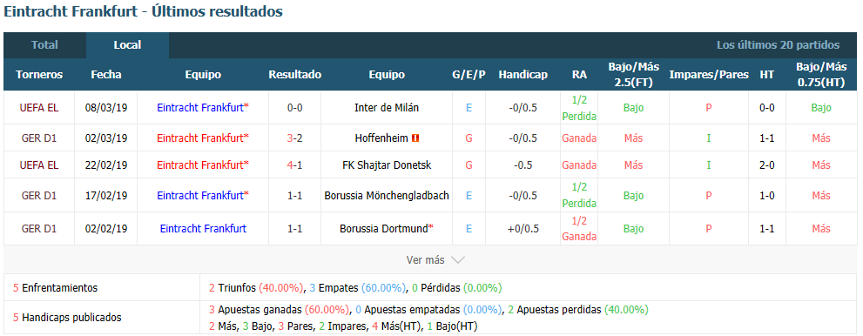Screen dimensions: 863x336
Task: Click the red card icon next to Hoffenheim
Action: tap(415, 138)
